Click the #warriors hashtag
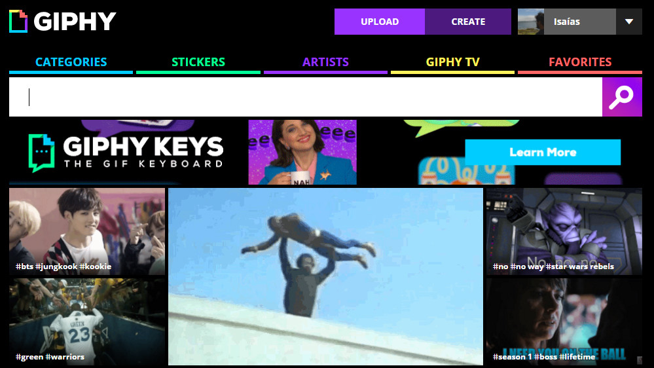 [x=65, y=357]
